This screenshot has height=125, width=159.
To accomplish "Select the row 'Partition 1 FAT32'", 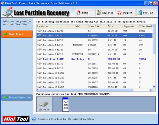I will [95, 31].
